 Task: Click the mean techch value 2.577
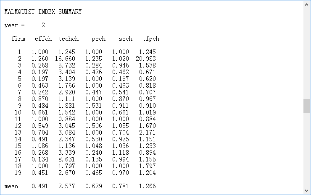tap(67, 186)
